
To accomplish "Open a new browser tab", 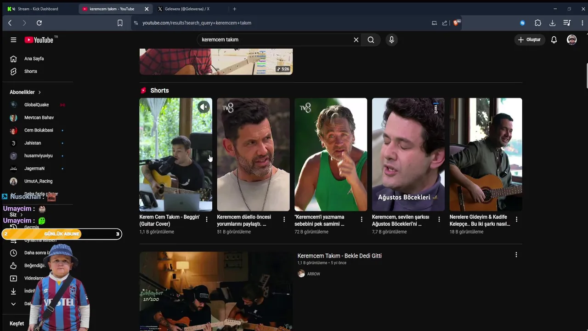I will pyautogui.click(x=234, y=9).
